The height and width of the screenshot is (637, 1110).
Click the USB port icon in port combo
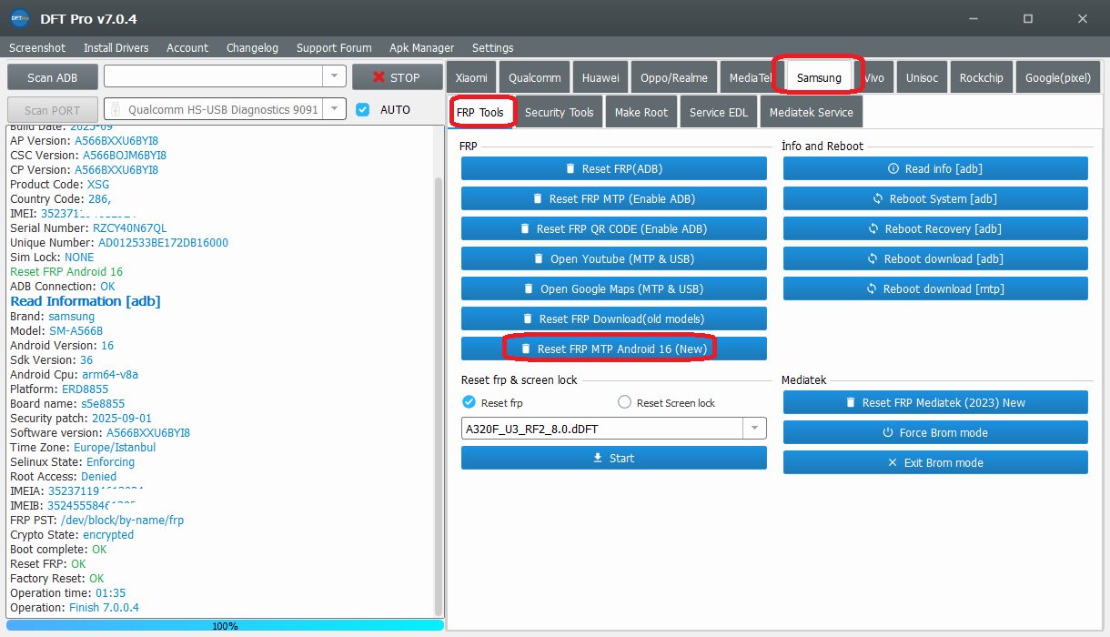116,109
